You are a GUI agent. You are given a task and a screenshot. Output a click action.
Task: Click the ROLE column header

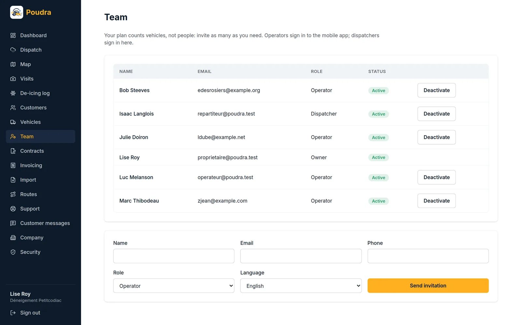317,71
